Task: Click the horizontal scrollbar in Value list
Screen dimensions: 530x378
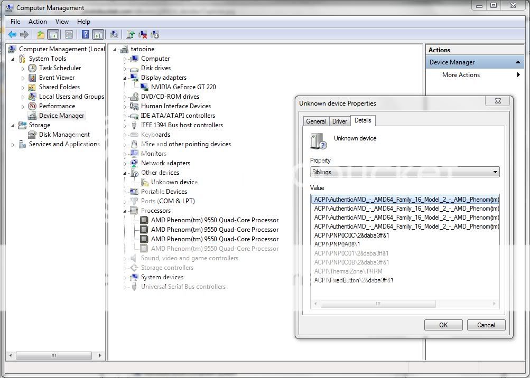Action: pyautogui.click(x=378, y=304)
